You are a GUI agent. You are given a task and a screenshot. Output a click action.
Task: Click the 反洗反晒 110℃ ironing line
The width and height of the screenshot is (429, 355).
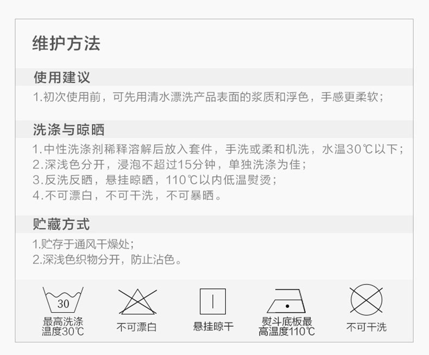(x=155, y=180)
